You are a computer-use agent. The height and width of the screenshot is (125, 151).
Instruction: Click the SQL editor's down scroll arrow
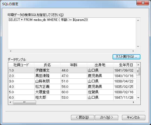(138, 47)
